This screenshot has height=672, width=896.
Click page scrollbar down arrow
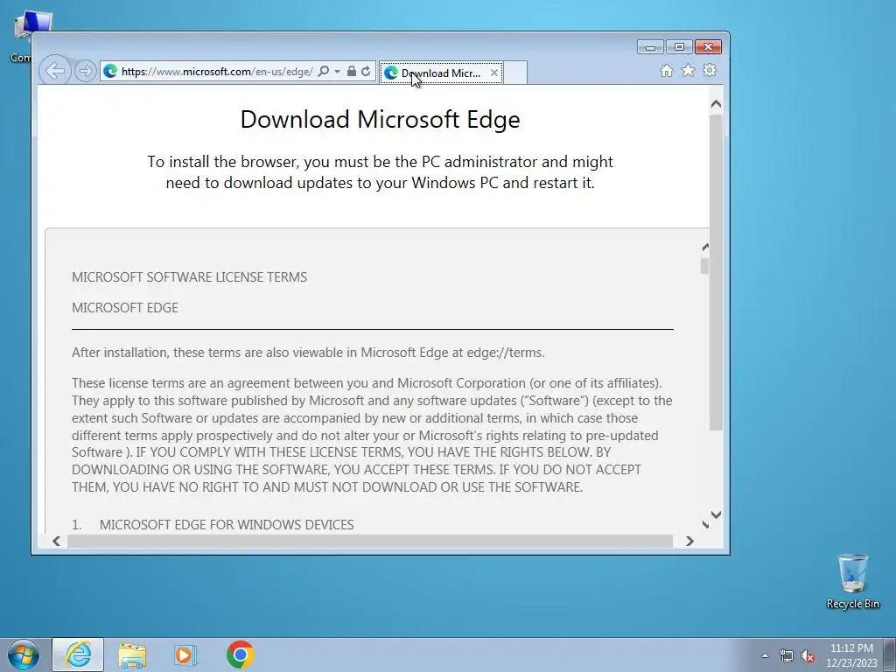click(716, 514)
